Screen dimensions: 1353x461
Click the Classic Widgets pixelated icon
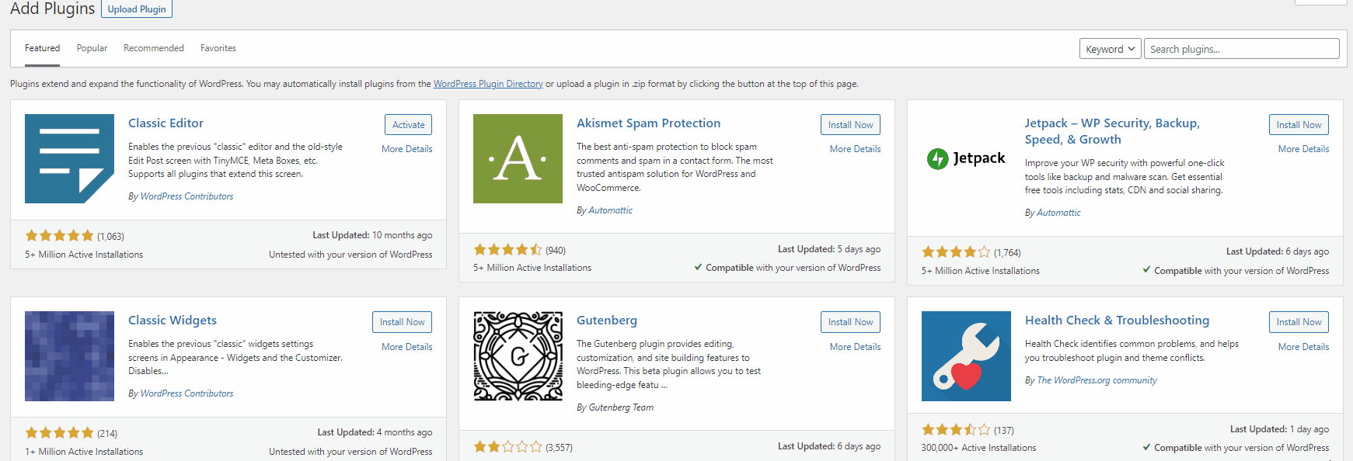point(69,356)
